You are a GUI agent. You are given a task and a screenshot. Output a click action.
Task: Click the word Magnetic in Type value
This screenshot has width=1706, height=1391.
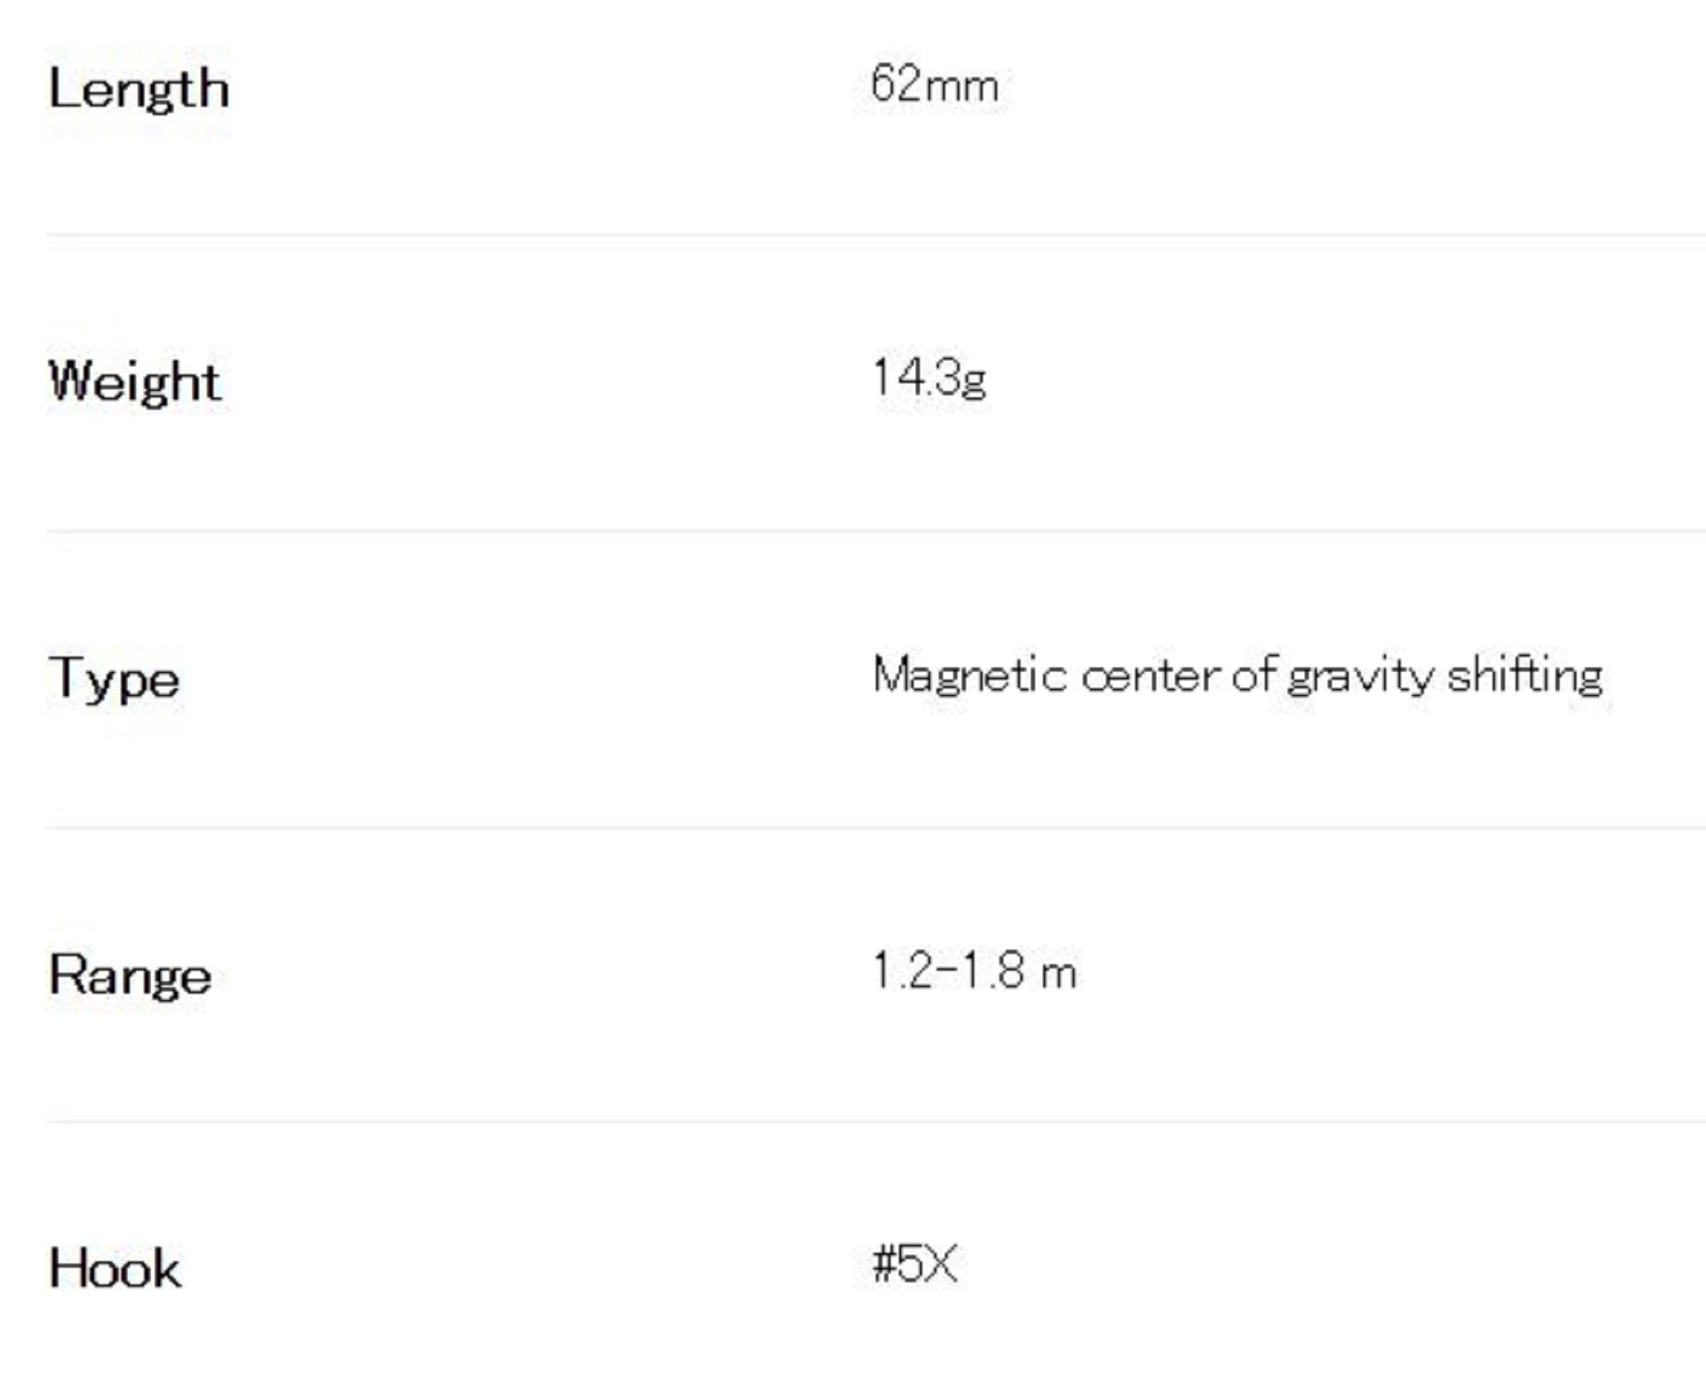tap(970, 676)
